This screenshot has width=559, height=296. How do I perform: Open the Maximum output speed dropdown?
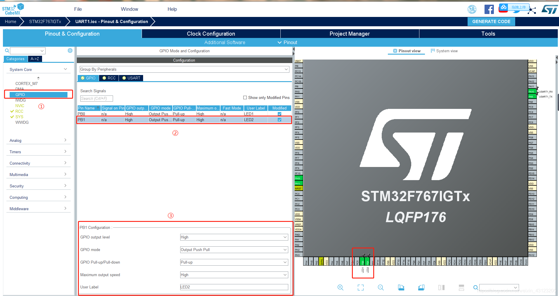click(x=234, y=275)
